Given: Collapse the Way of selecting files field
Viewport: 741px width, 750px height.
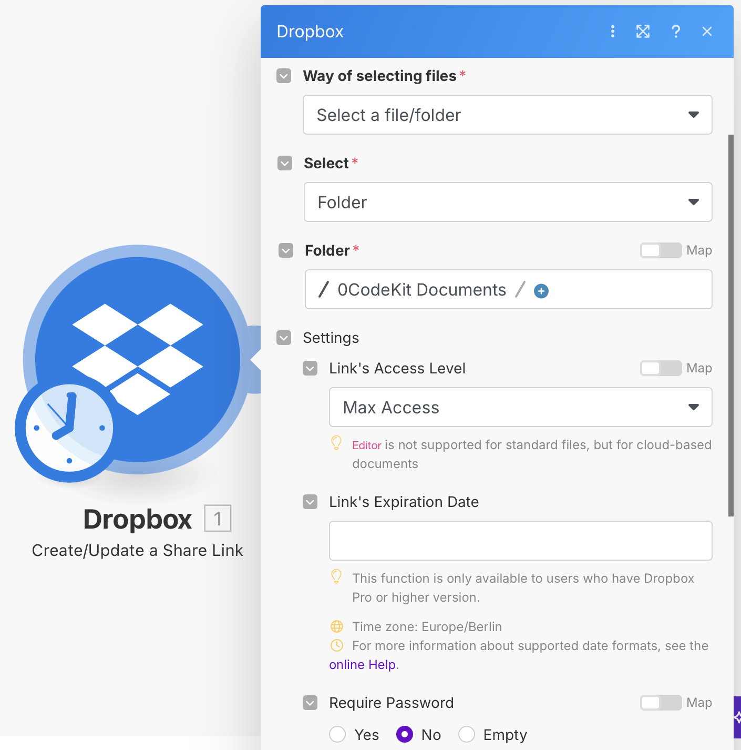Looking at the screenshot, I should coord(284,76).
